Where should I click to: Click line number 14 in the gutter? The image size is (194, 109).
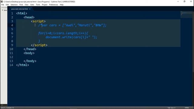pos(11,65)
